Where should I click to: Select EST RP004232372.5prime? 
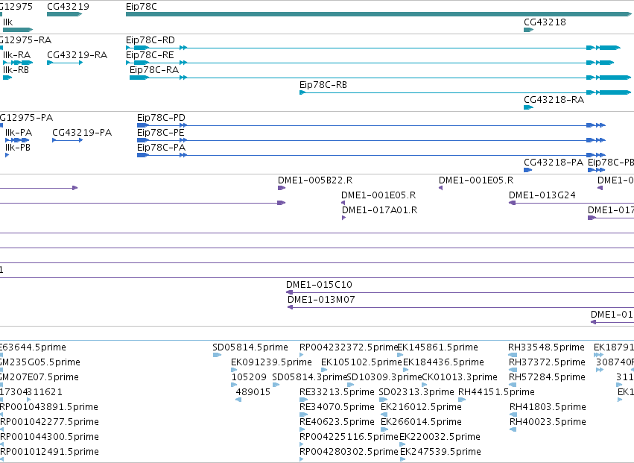349,347
